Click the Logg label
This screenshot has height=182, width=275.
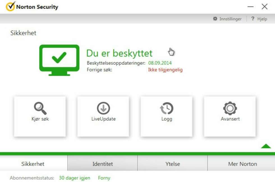pyautogui.click(x=167, y=119)
